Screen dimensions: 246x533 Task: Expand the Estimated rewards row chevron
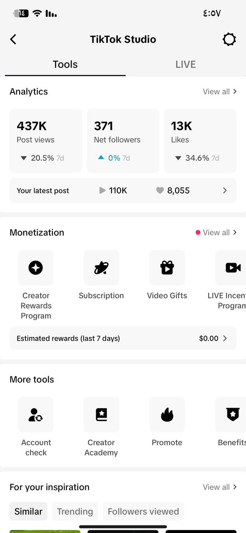[x=225, y=338]
